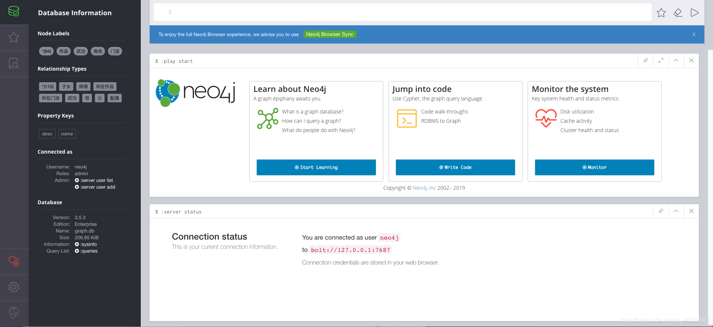Select the 'name' property key
Viewport: 713px width, 327px height.
coord(67,134)
